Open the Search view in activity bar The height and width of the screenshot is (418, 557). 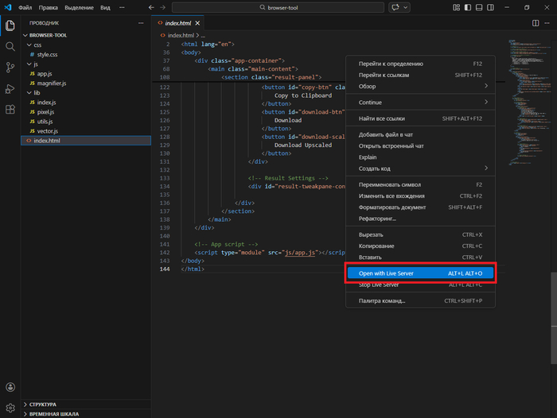pyautogui.click(x=10, y=46)
